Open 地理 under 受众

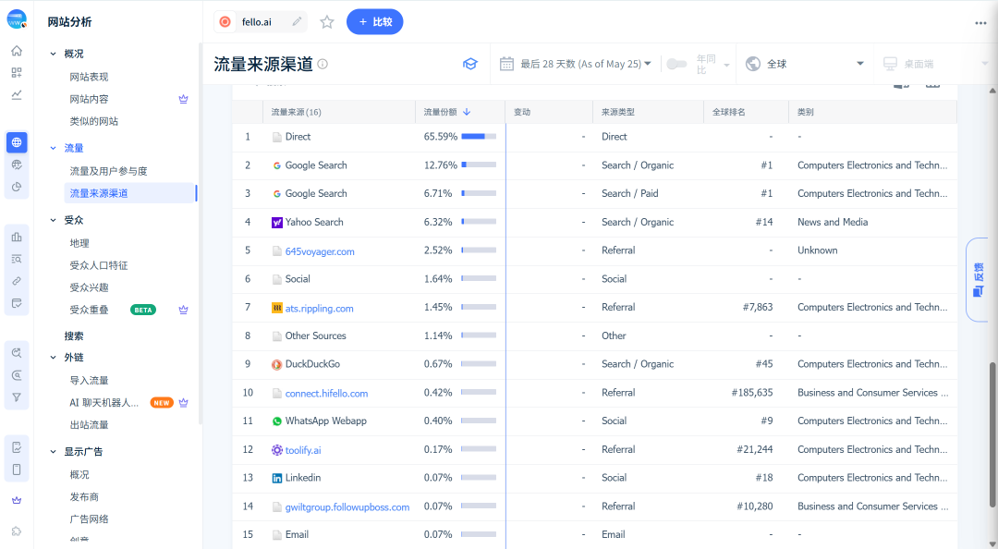(x=79, y=243)
